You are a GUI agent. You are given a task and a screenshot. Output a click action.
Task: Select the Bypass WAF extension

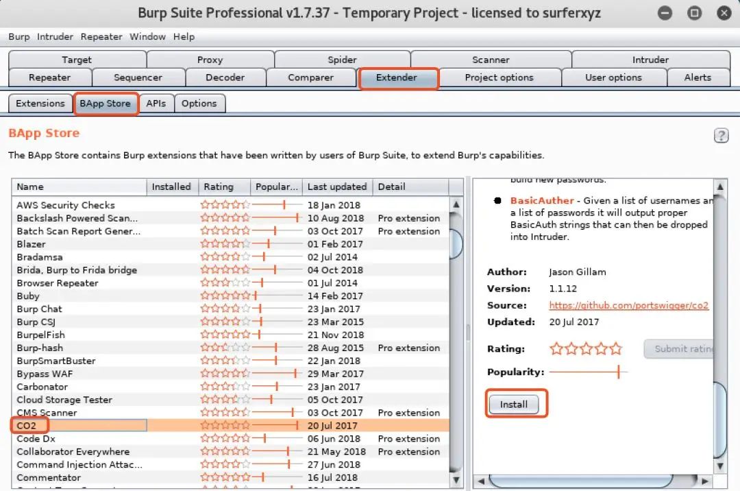230,374
